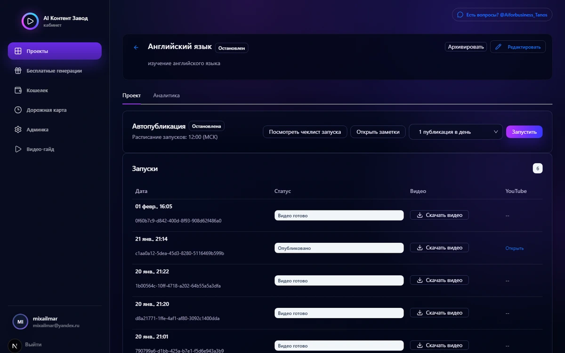The height and width of the screenshot is (353, 565).
Task: Click Видео готово status in 20 янв. 21:20 row
Action: 339,313
